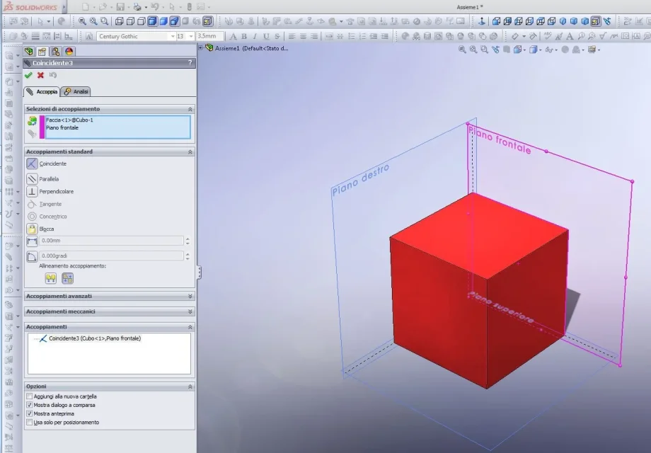The height and width of the screenshot is (453, 651).
Task: Select 'Coincidente3 (Cubo<1>,Piano frontale)' in mates list
Action: (x=95, y=338)
